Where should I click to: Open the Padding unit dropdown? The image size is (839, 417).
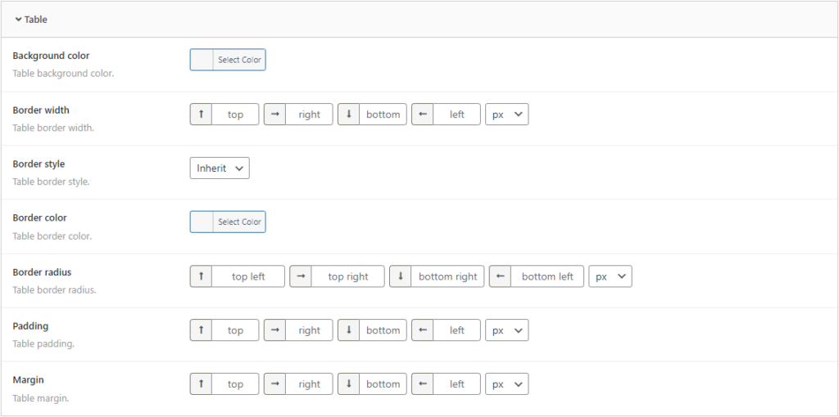pos(506,330)
